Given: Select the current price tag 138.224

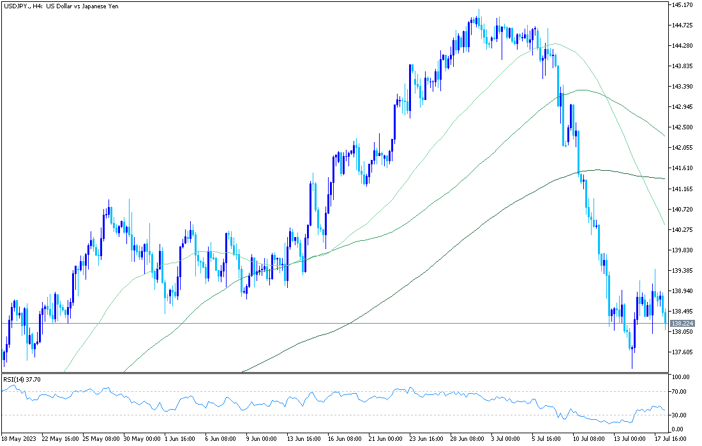Looking at the screenshot, I should (x=683, y=323).
